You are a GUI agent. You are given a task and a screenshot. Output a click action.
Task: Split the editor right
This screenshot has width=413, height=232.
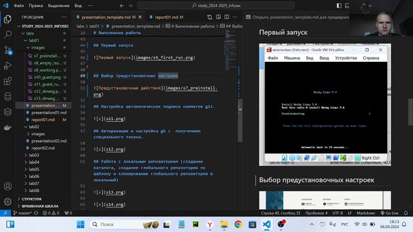[227, 17]
